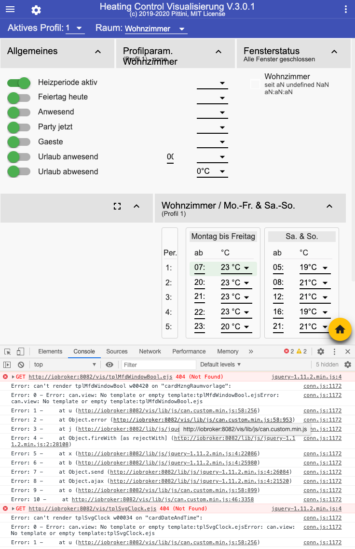Open the three-dot overflow menu in header
Image resolution: width=355 pixels, height=549 pixels.
[345, 10]
